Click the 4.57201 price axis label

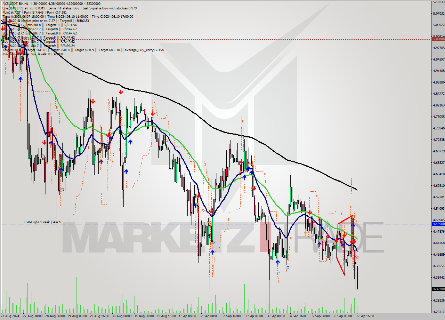(x=438, y=197)
